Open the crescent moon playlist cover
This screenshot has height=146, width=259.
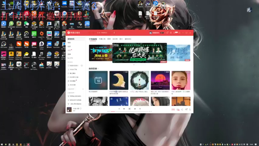point(119,80)
